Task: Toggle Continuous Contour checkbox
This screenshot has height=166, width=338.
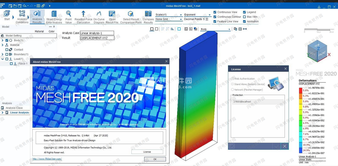Action: 215,17
